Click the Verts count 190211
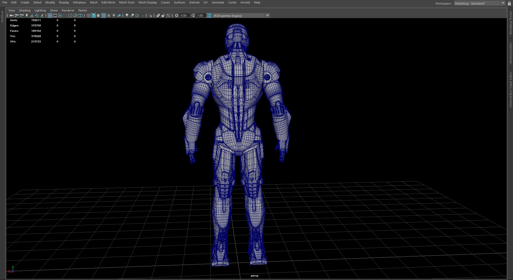The width and height of the screenshot is (513, 280). coord(36,20)
